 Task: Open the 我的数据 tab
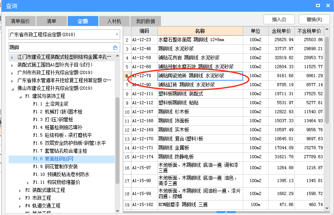(146, 21)
